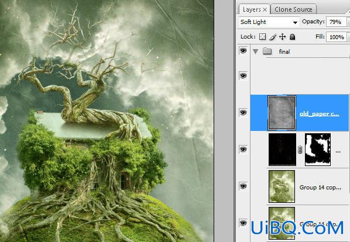Image resolution: width=350 pixels, height=242 pixels.
Task: Select the Layers tab
Action: click(x=252, y=9)
